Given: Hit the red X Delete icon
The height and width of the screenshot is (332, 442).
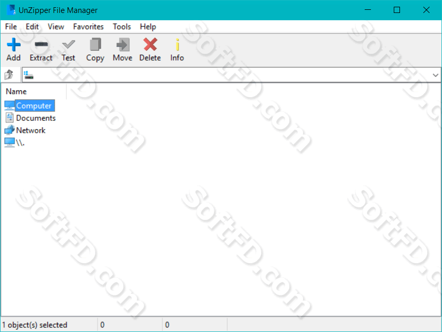Looking at the screenshot, I should (x=150, y=45).
